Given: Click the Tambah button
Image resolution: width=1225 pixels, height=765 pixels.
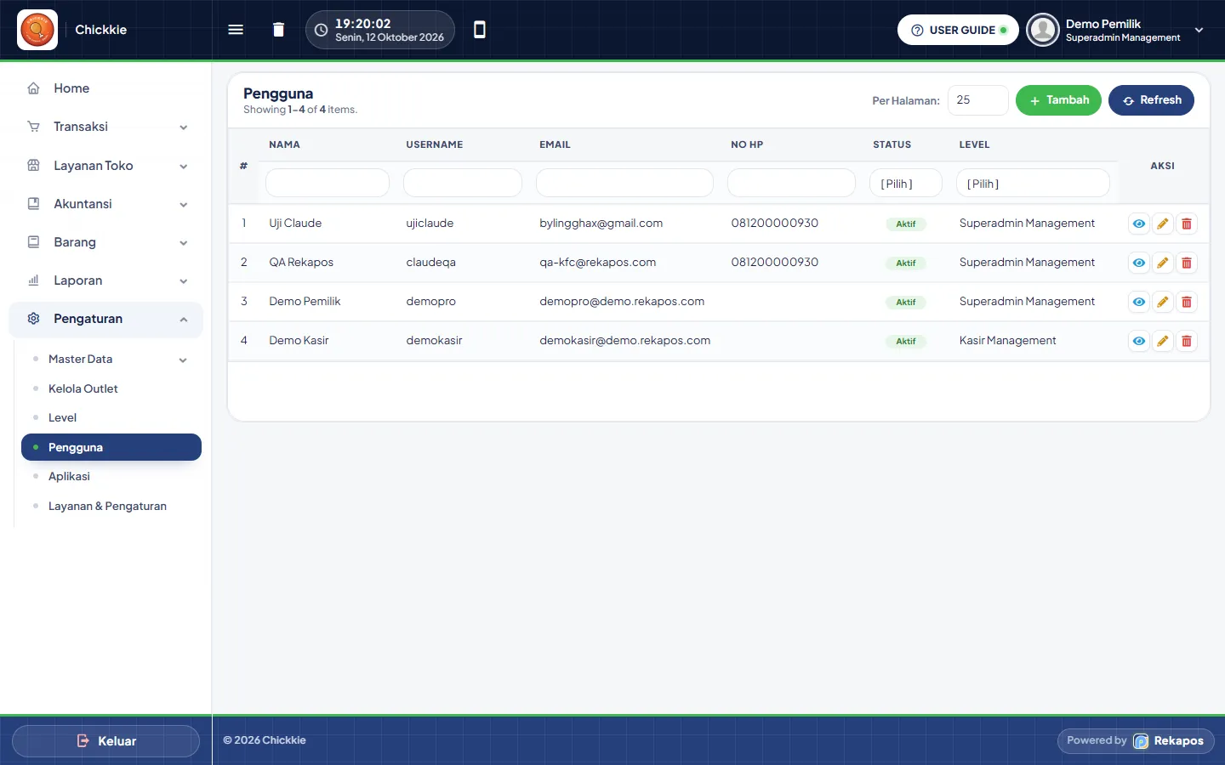Looking at the screenshot, I should (1058, 100).
